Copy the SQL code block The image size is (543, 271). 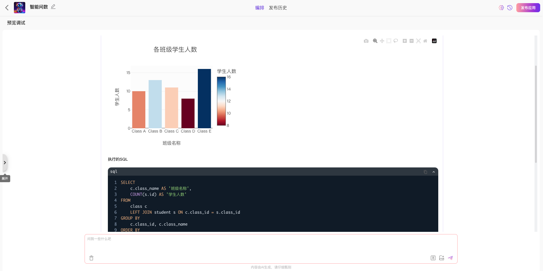425,172
